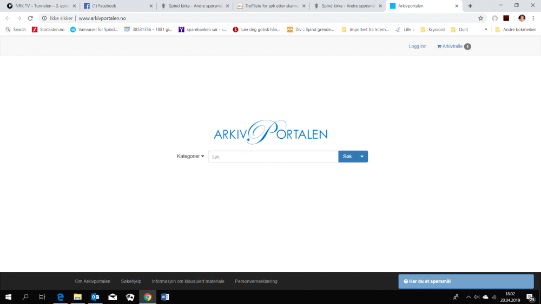
Task: Open the Om Arkivportalen footer link
Action: pyautogui.click(x=93, y=281)
